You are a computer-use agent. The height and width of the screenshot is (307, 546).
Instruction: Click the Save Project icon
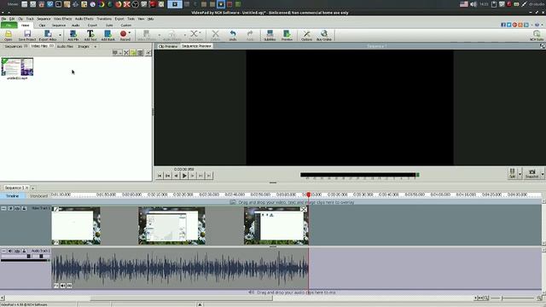click(27, 35)
